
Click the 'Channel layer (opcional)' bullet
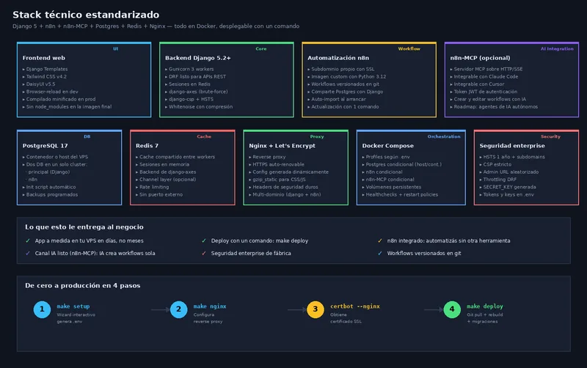166,180
